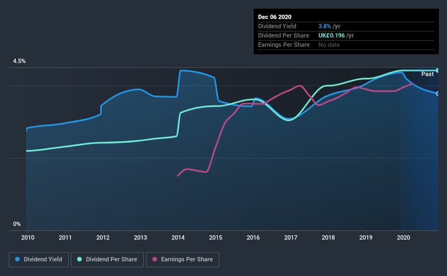The width and height of the screenshot is (447, 276).
Task: Click the 3.8% dividend yield value
Action: 324,26
